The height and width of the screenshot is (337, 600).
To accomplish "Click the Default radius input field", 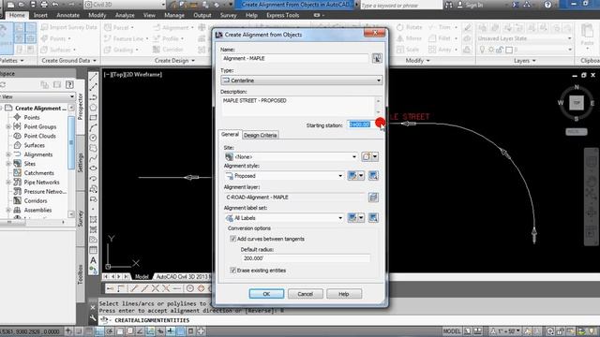I will (306, 258).
